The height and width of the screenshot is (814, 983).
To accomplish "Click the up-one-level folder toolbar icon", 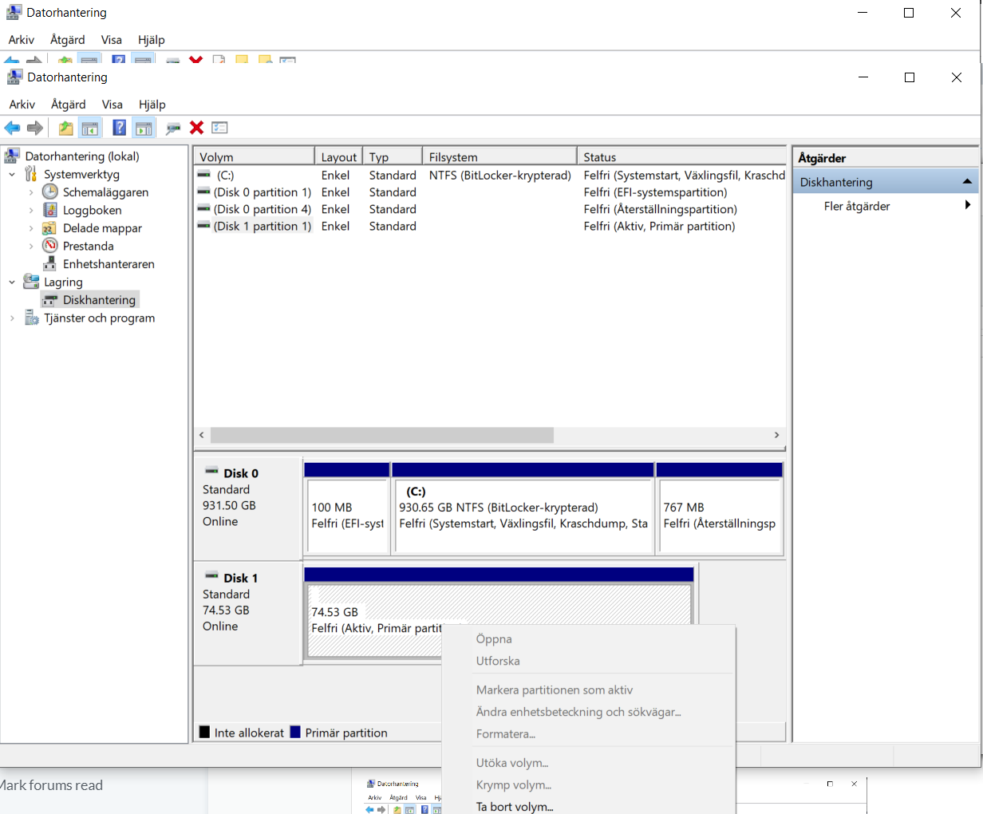I will [65, 128].
